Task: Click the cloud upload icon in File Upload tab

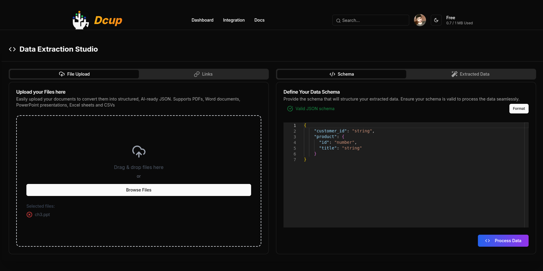Action: tap(62, 74)
